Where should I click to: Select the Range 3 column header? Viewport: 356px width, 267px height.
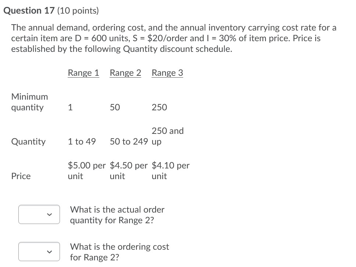pos(167,73)
